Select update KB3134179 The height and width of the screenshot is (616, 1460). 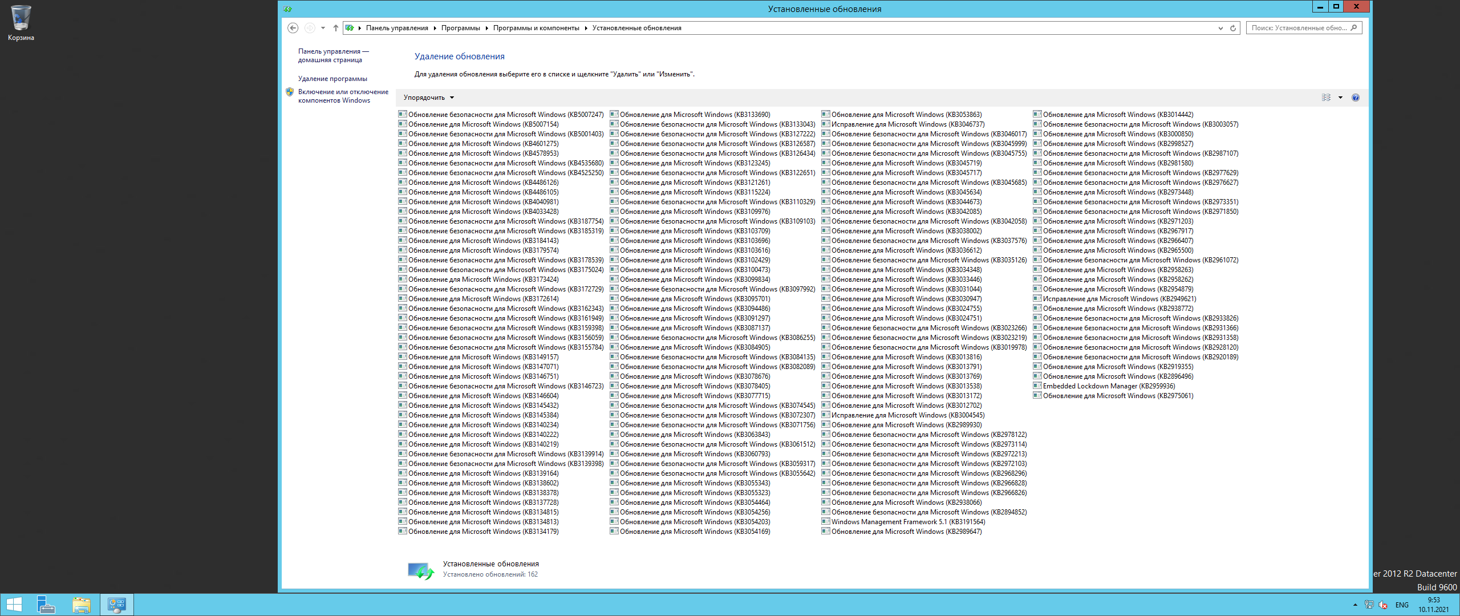(x=478, y=532)
